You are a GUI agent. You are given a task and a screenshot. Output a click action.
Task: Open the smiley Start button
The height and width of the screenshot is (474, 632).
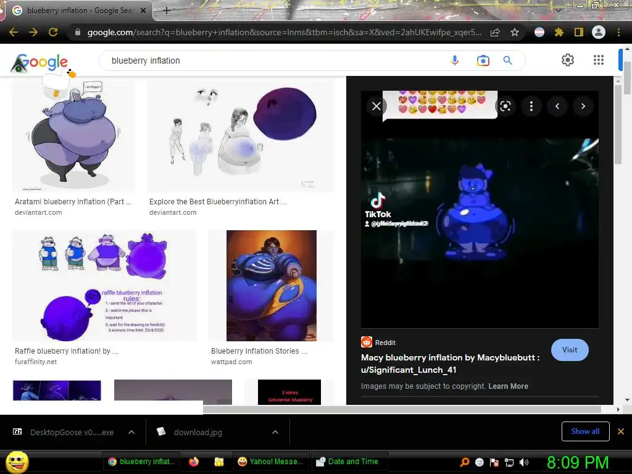(17, 462)
